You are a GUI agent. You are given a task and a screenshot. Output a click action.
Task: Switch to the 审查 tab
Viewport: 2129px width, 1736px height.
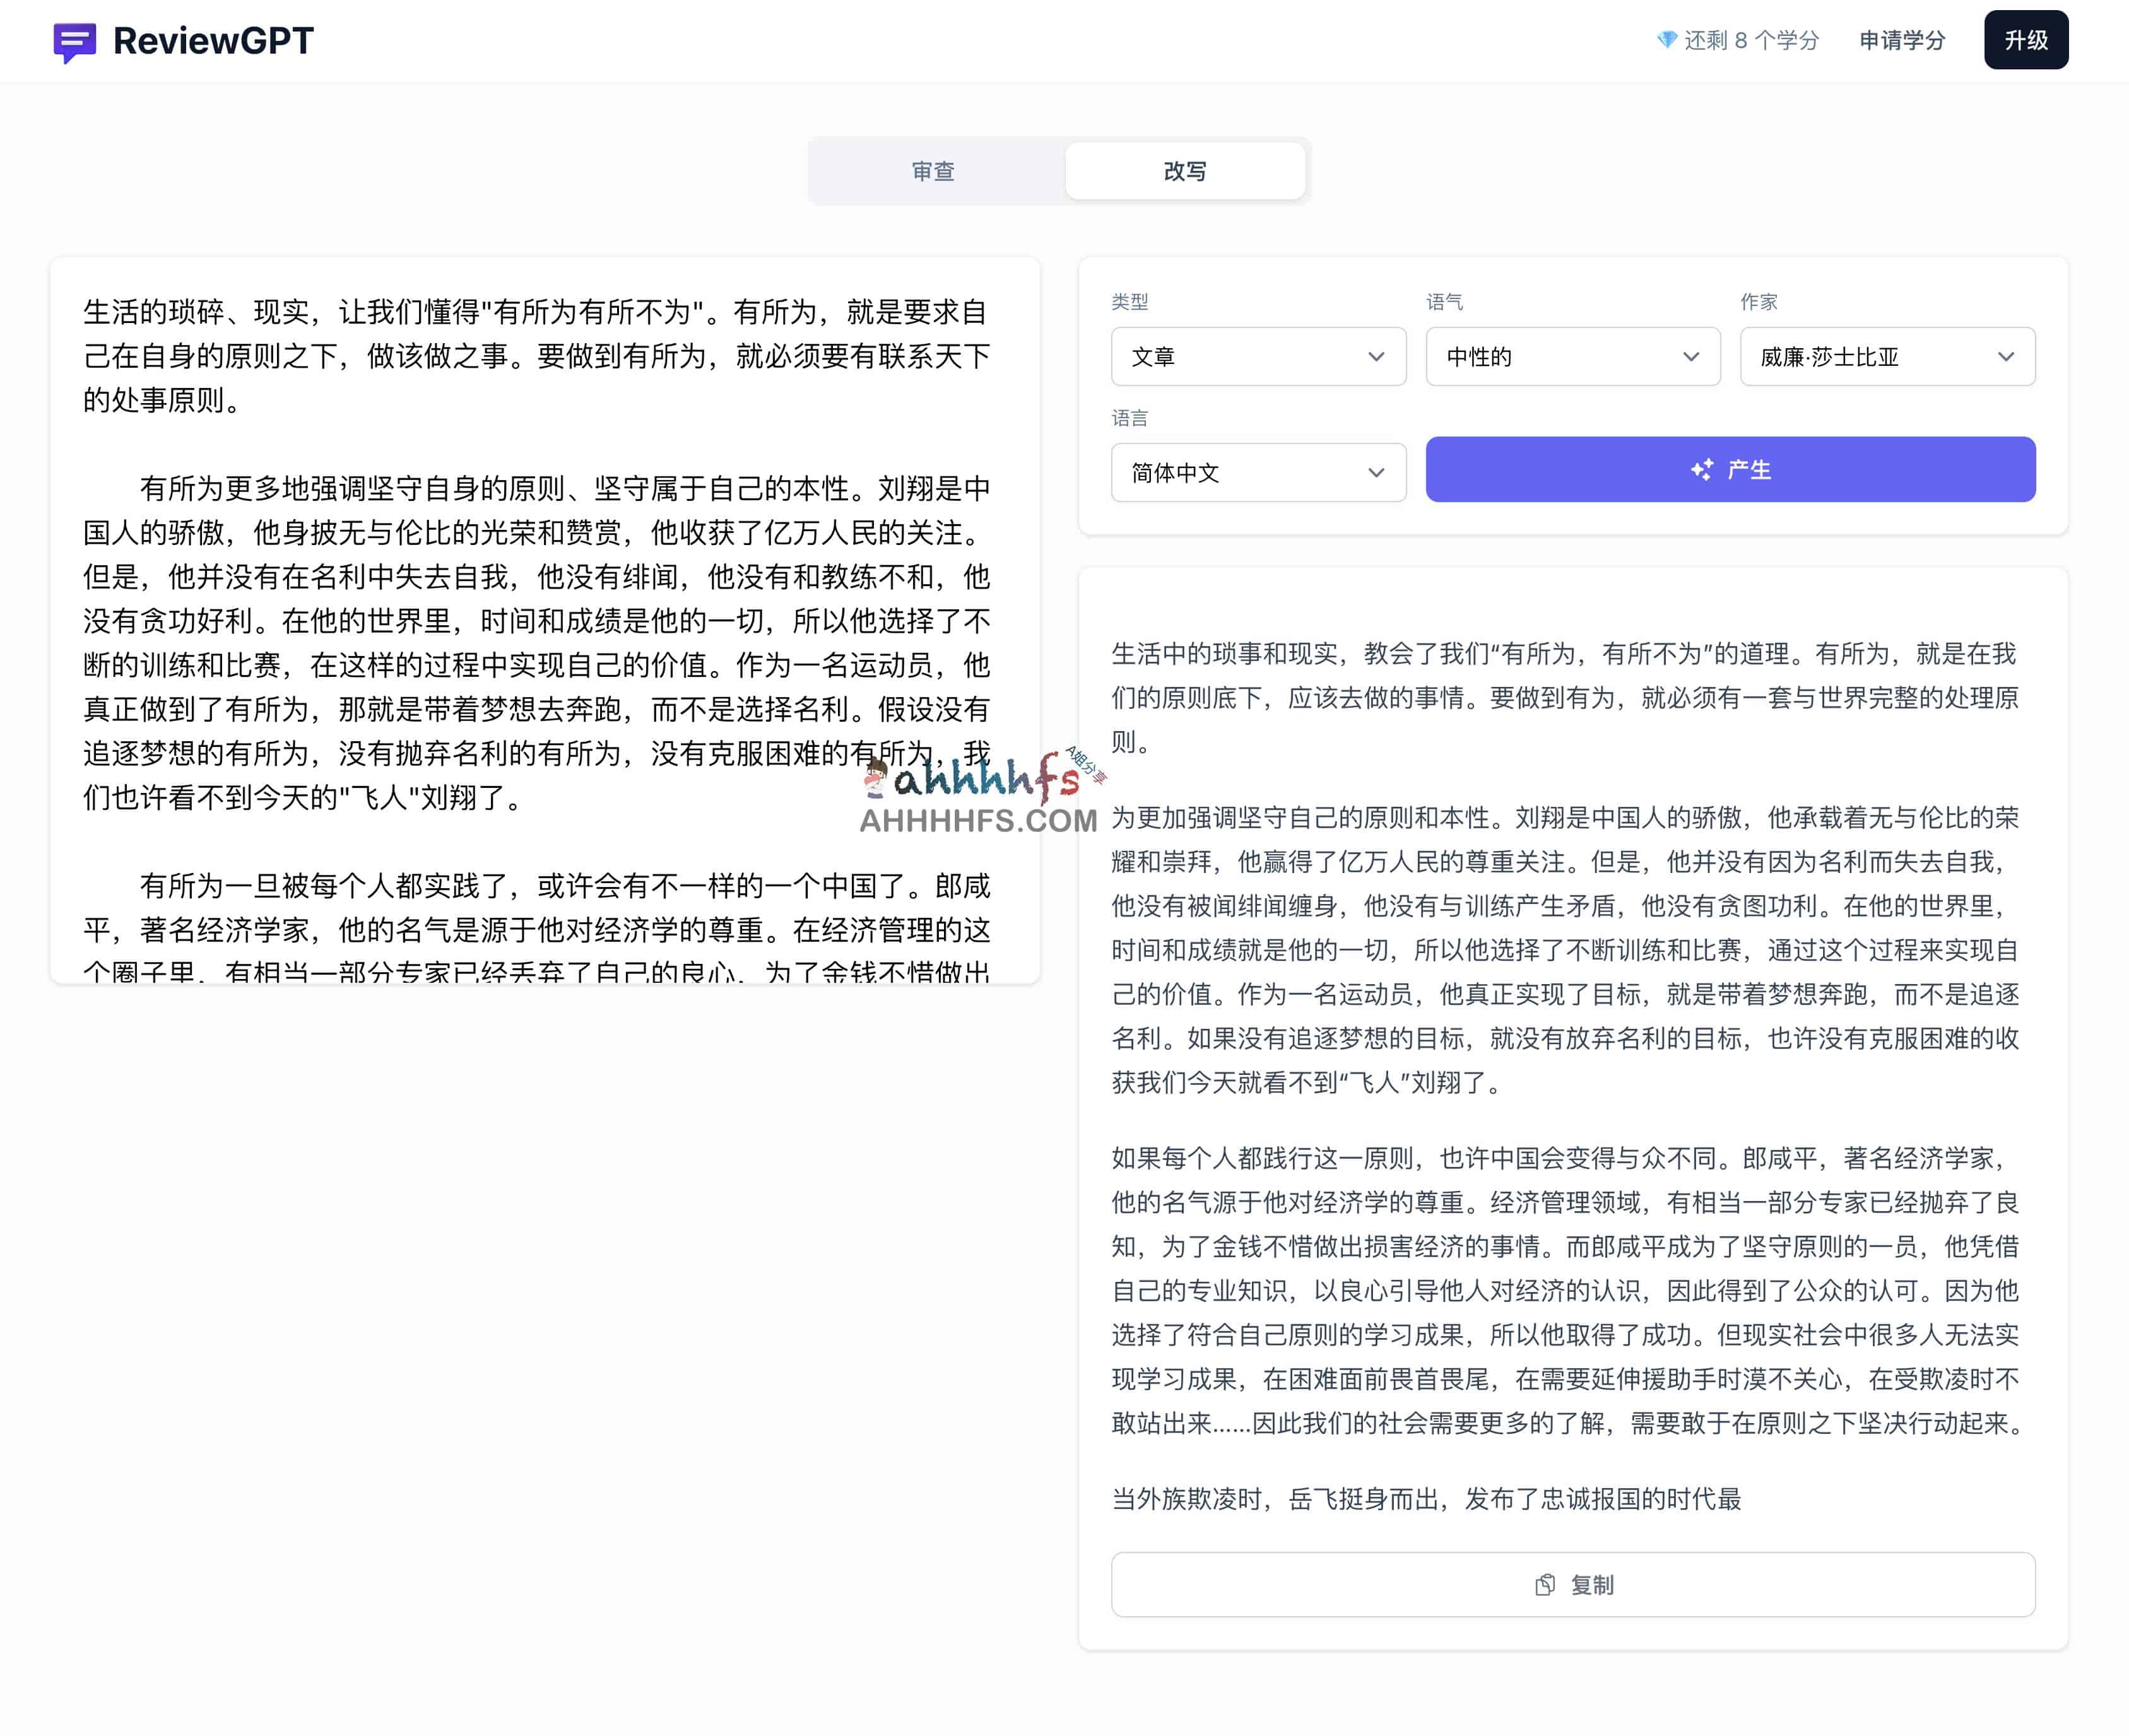click(x=933, y=170)
